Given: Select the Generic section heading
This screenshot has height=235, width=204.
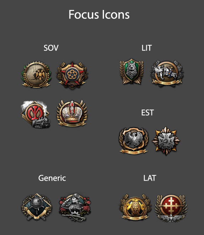Looking at the screenshot, I should (52, 178).
